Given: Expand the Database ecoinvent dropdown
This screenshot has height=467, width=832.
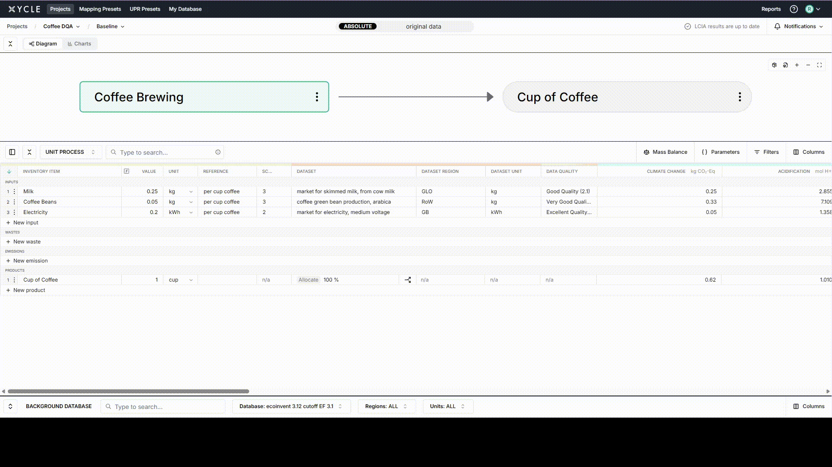Looking at the screenshot, I should [x=291, y=406].
